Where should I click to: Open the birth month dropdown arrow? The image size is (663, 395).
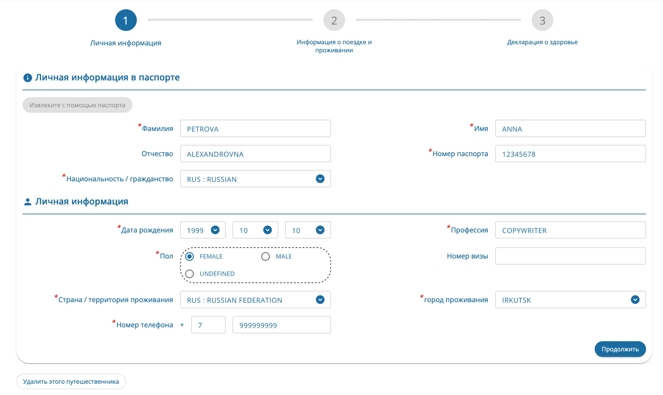(267, 230)
